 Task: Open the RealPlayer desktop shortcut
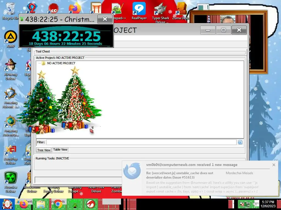pos(139,11)
